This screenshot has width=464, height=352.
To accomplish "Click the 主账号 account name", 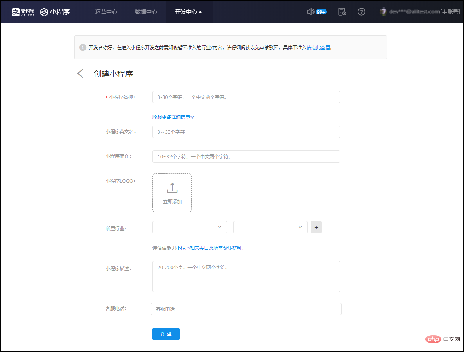I will click(424, 12).
